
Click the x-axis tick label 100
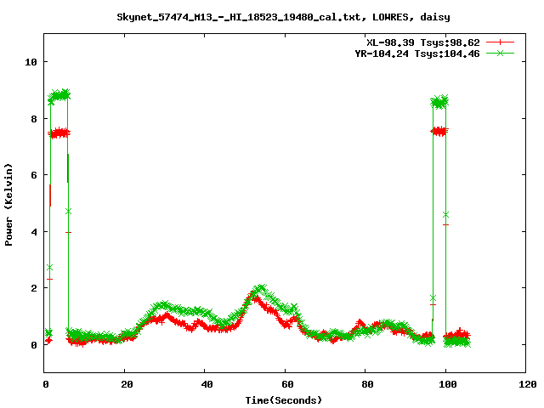448,384
